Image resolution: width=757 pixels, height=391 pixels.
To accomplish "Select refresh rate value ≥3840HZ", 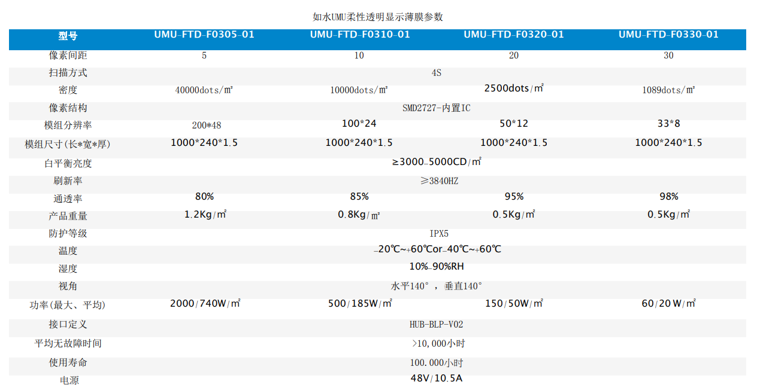I will 439,181.
